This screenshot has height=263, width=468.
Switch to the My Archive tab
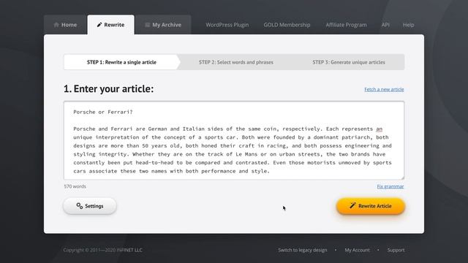click(163, 25)
